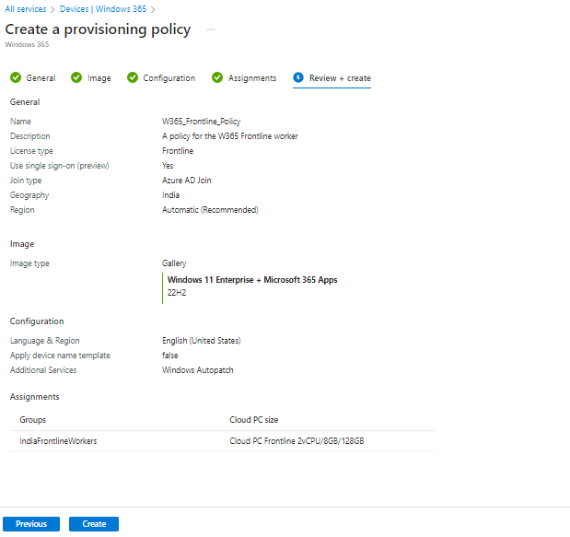Switch to the General tab

click(x=41, y=78)
